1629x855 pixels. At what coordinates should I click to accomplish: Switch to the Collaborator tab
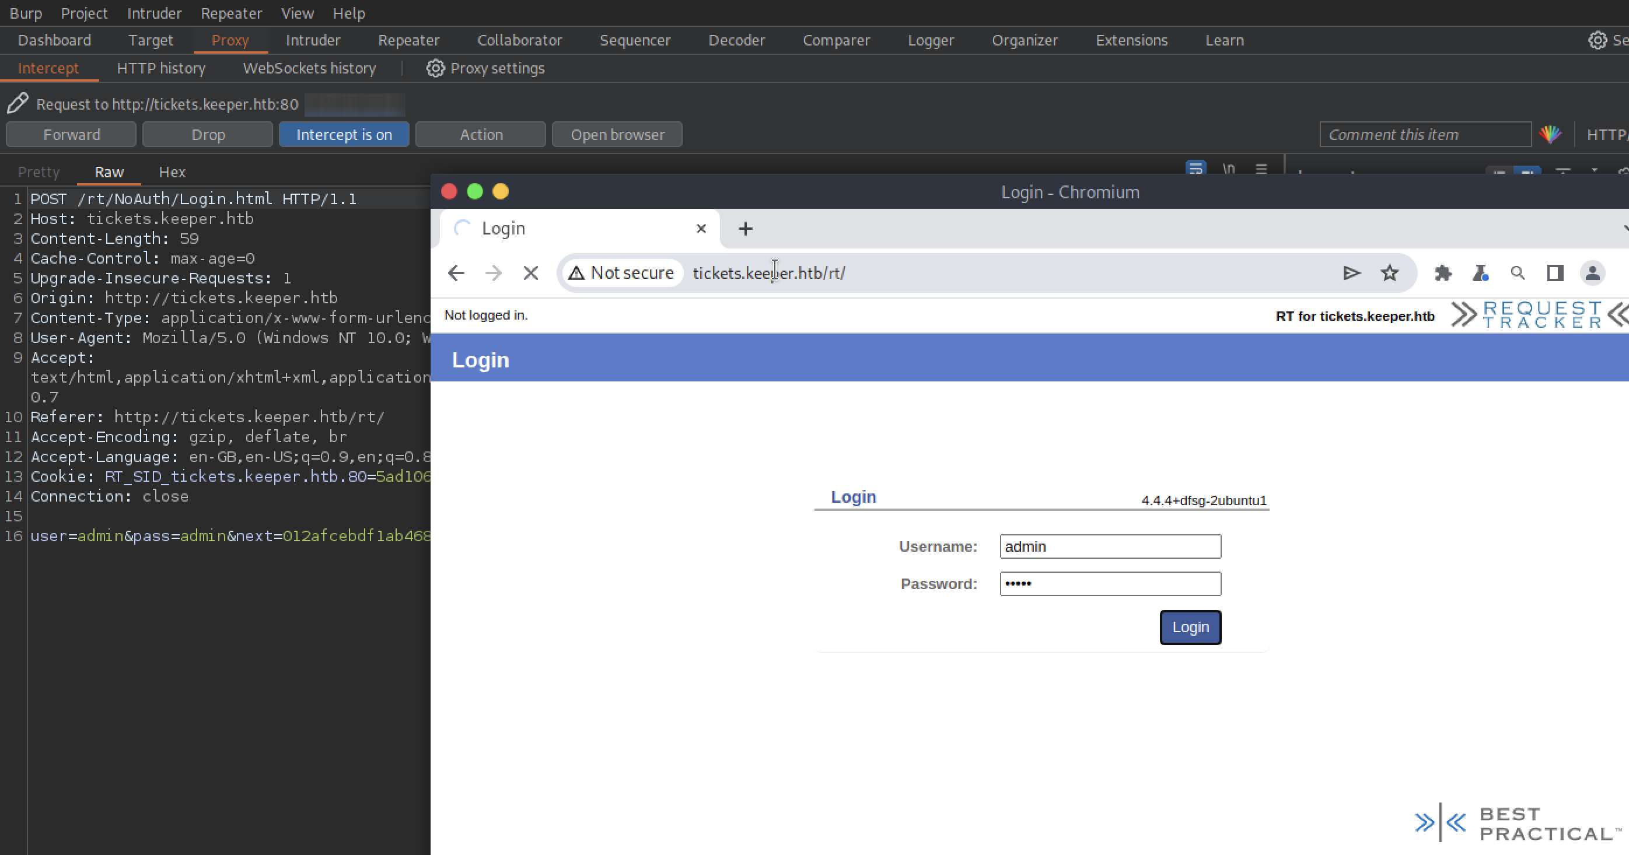click(x=519, y=40)
